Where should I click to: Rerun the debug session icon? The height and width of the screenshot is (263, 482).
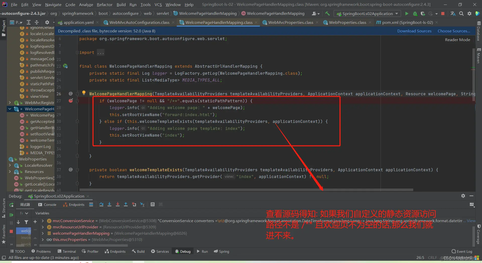click(11, 205)
